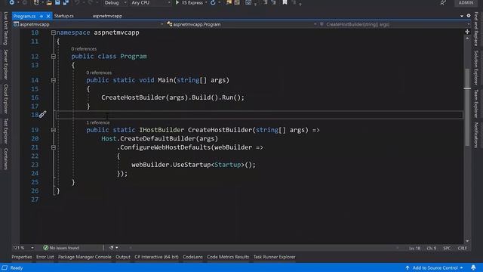The height and width of the screenshot is (272, 483).
Task: Open the Error List tab
Action: tap(45, 257)
